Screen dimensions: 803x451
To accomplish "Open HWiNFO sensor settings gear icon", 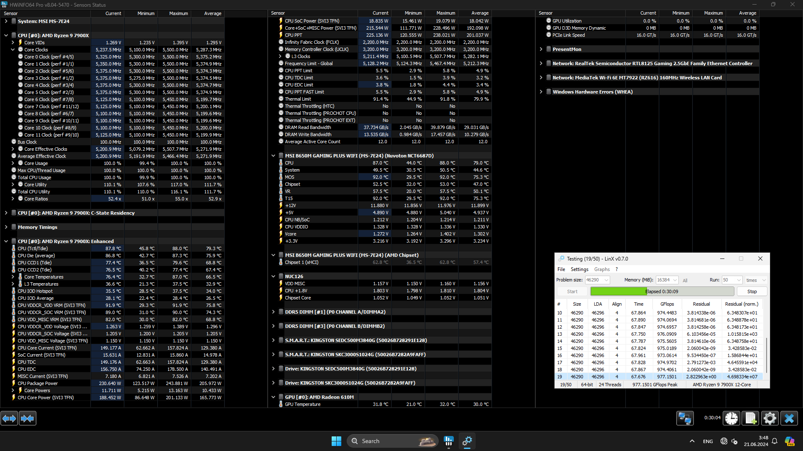I will [770, 418].
